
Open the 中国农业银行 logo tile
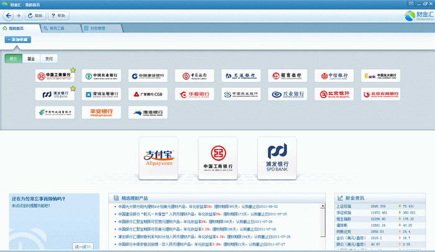pos(101,76)
